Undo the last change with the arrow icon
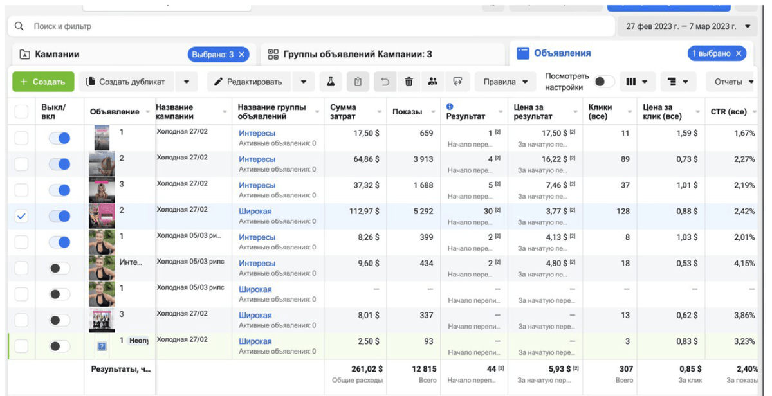The height and width of the screenshot is (396, 772). (x=385, y=82)
